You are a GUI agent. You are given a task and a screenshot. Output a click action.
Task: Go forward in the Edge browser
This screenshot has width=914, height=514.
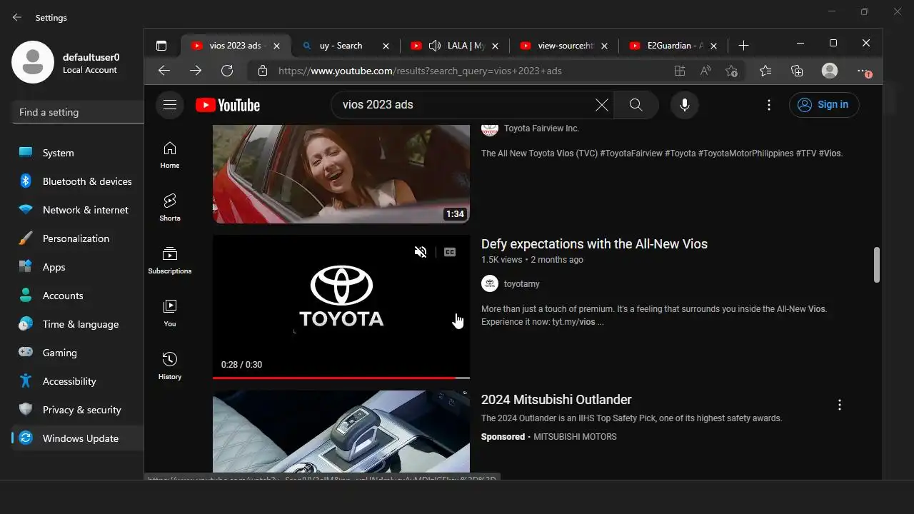coord(196,71)
